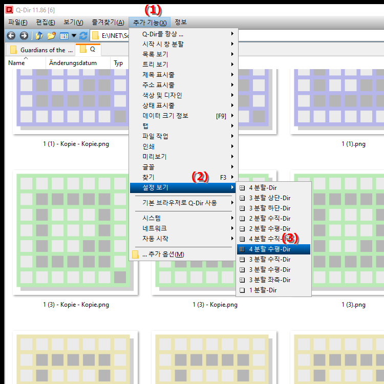Expand the 트리 보기 submenu
Screen dimensions: 384x384
point(183,65)
